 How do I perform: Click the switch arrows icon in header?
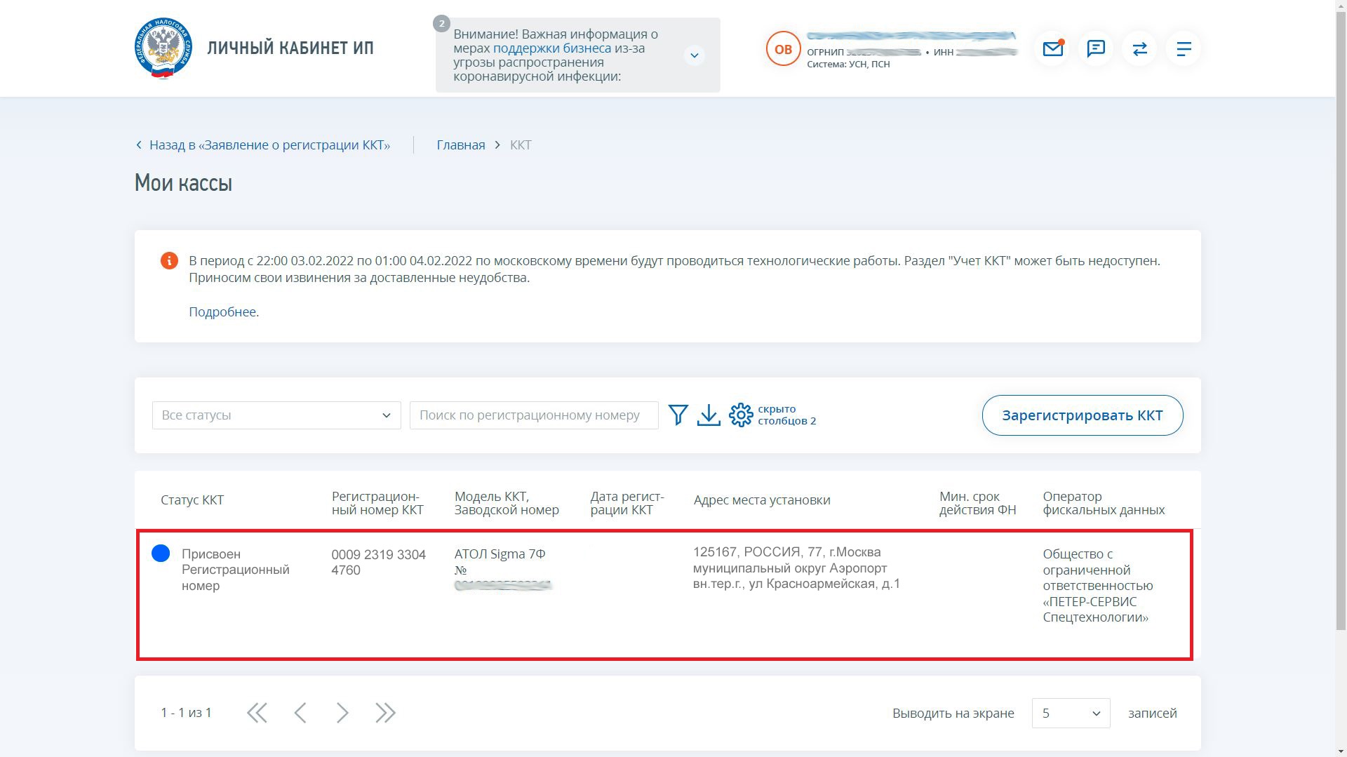(1139, 49)
